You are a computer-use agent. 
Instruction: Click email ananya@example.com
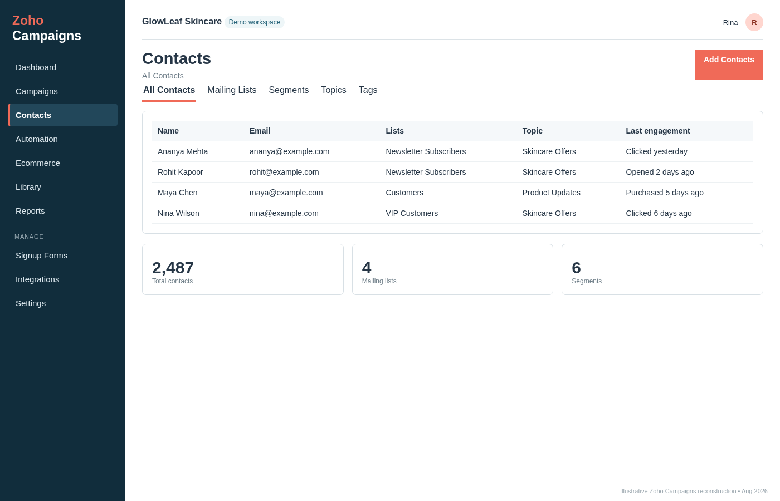click(x=289, y=151)
